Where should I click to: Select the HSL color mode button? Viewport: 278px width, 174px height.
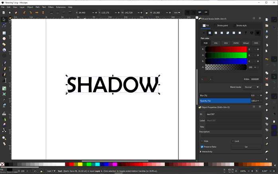(x=216, y=43)
